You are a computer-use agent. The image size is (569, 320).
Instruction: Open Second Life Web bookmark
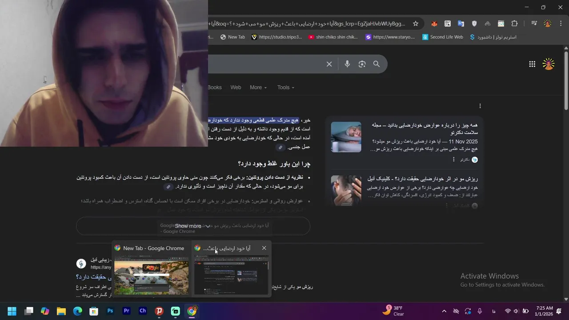pyautogui.click(x=443, y=37)
